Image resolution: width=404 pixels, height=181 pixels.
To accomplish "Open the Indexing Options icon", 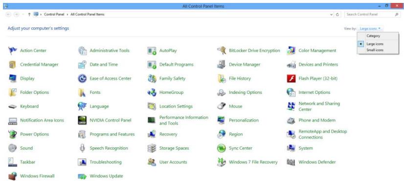I will pos(222,92).
